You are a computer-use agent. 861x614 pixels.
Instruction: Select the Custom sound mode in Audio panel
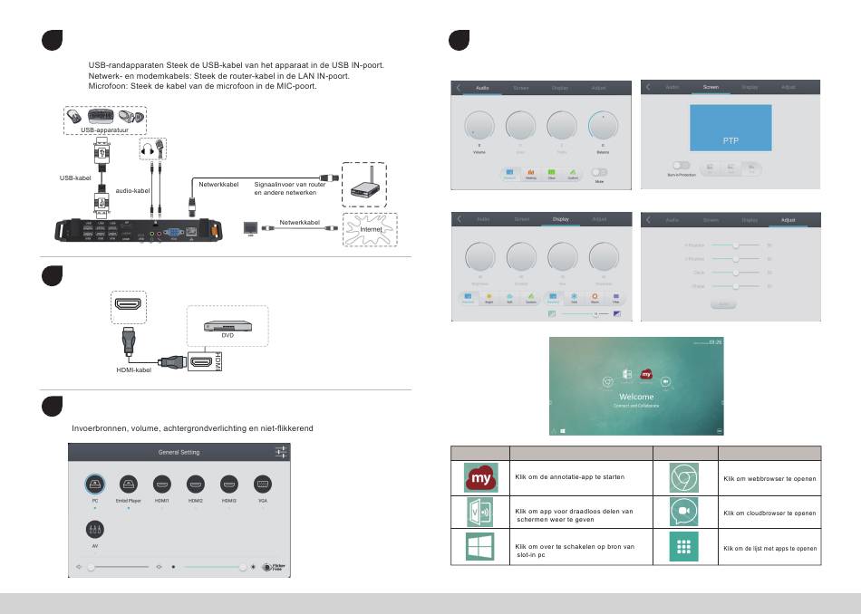(573, 174)
